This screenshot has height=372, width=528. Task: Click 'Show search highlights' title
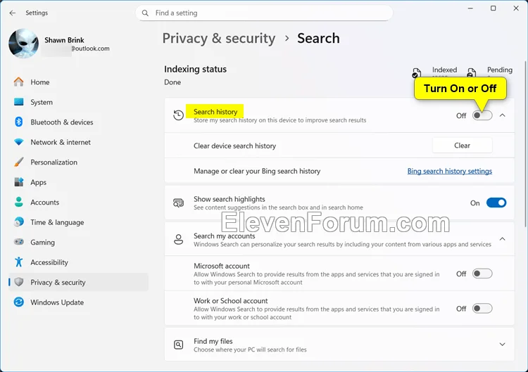(230, 199)
